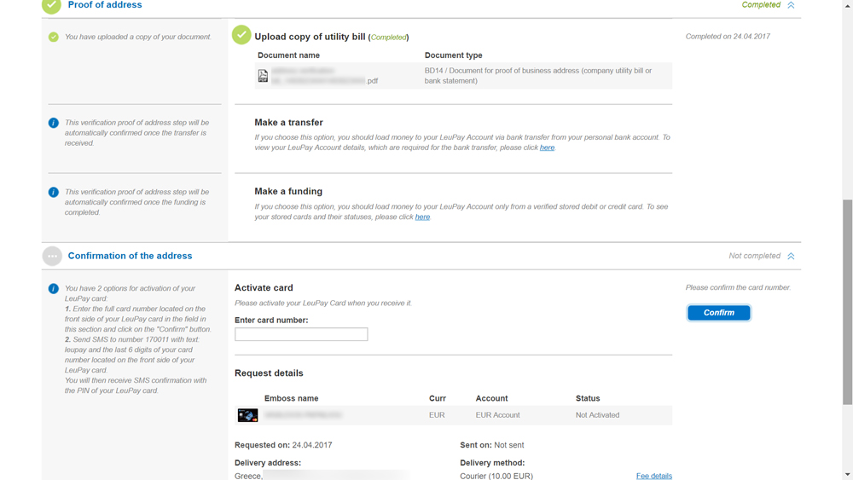Focus the Enter card number field
The height and width of the screenshot is (480, 853).
301,334
